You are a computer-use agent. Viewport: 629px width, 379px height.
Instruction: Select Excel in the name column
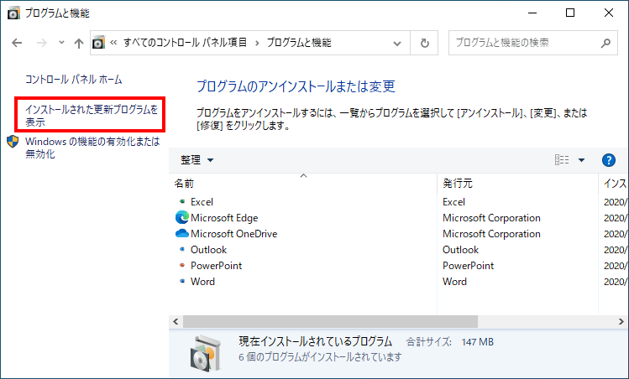[202, 202]
